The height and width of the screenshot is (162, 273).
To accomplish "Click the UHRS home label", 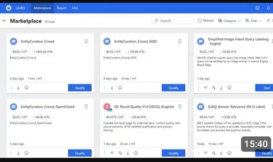I will tap(21, 8).
